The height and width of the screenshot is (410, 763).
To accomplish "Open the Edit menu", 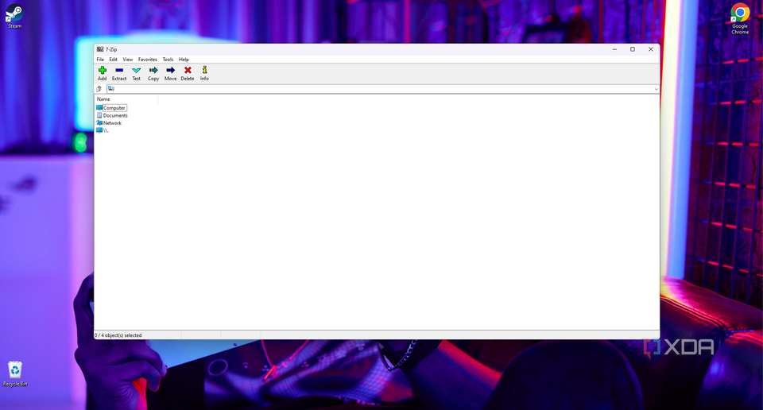I will tap(114, 60).
